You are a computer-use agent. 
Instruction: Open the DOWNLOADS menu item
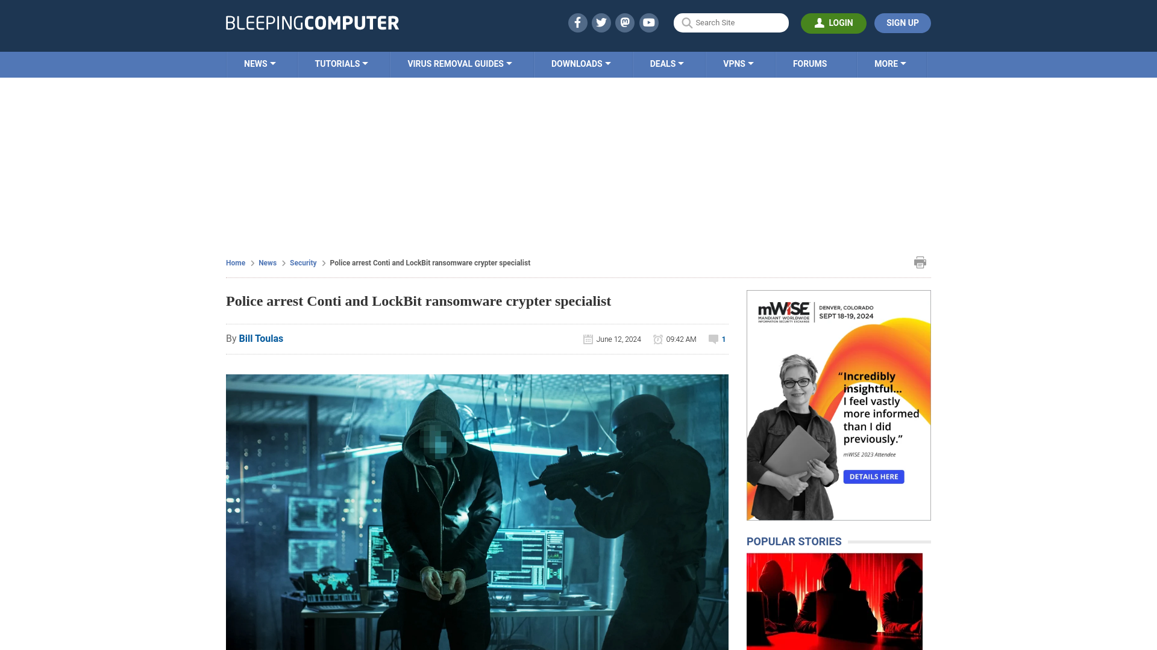(x=581, y=63)
